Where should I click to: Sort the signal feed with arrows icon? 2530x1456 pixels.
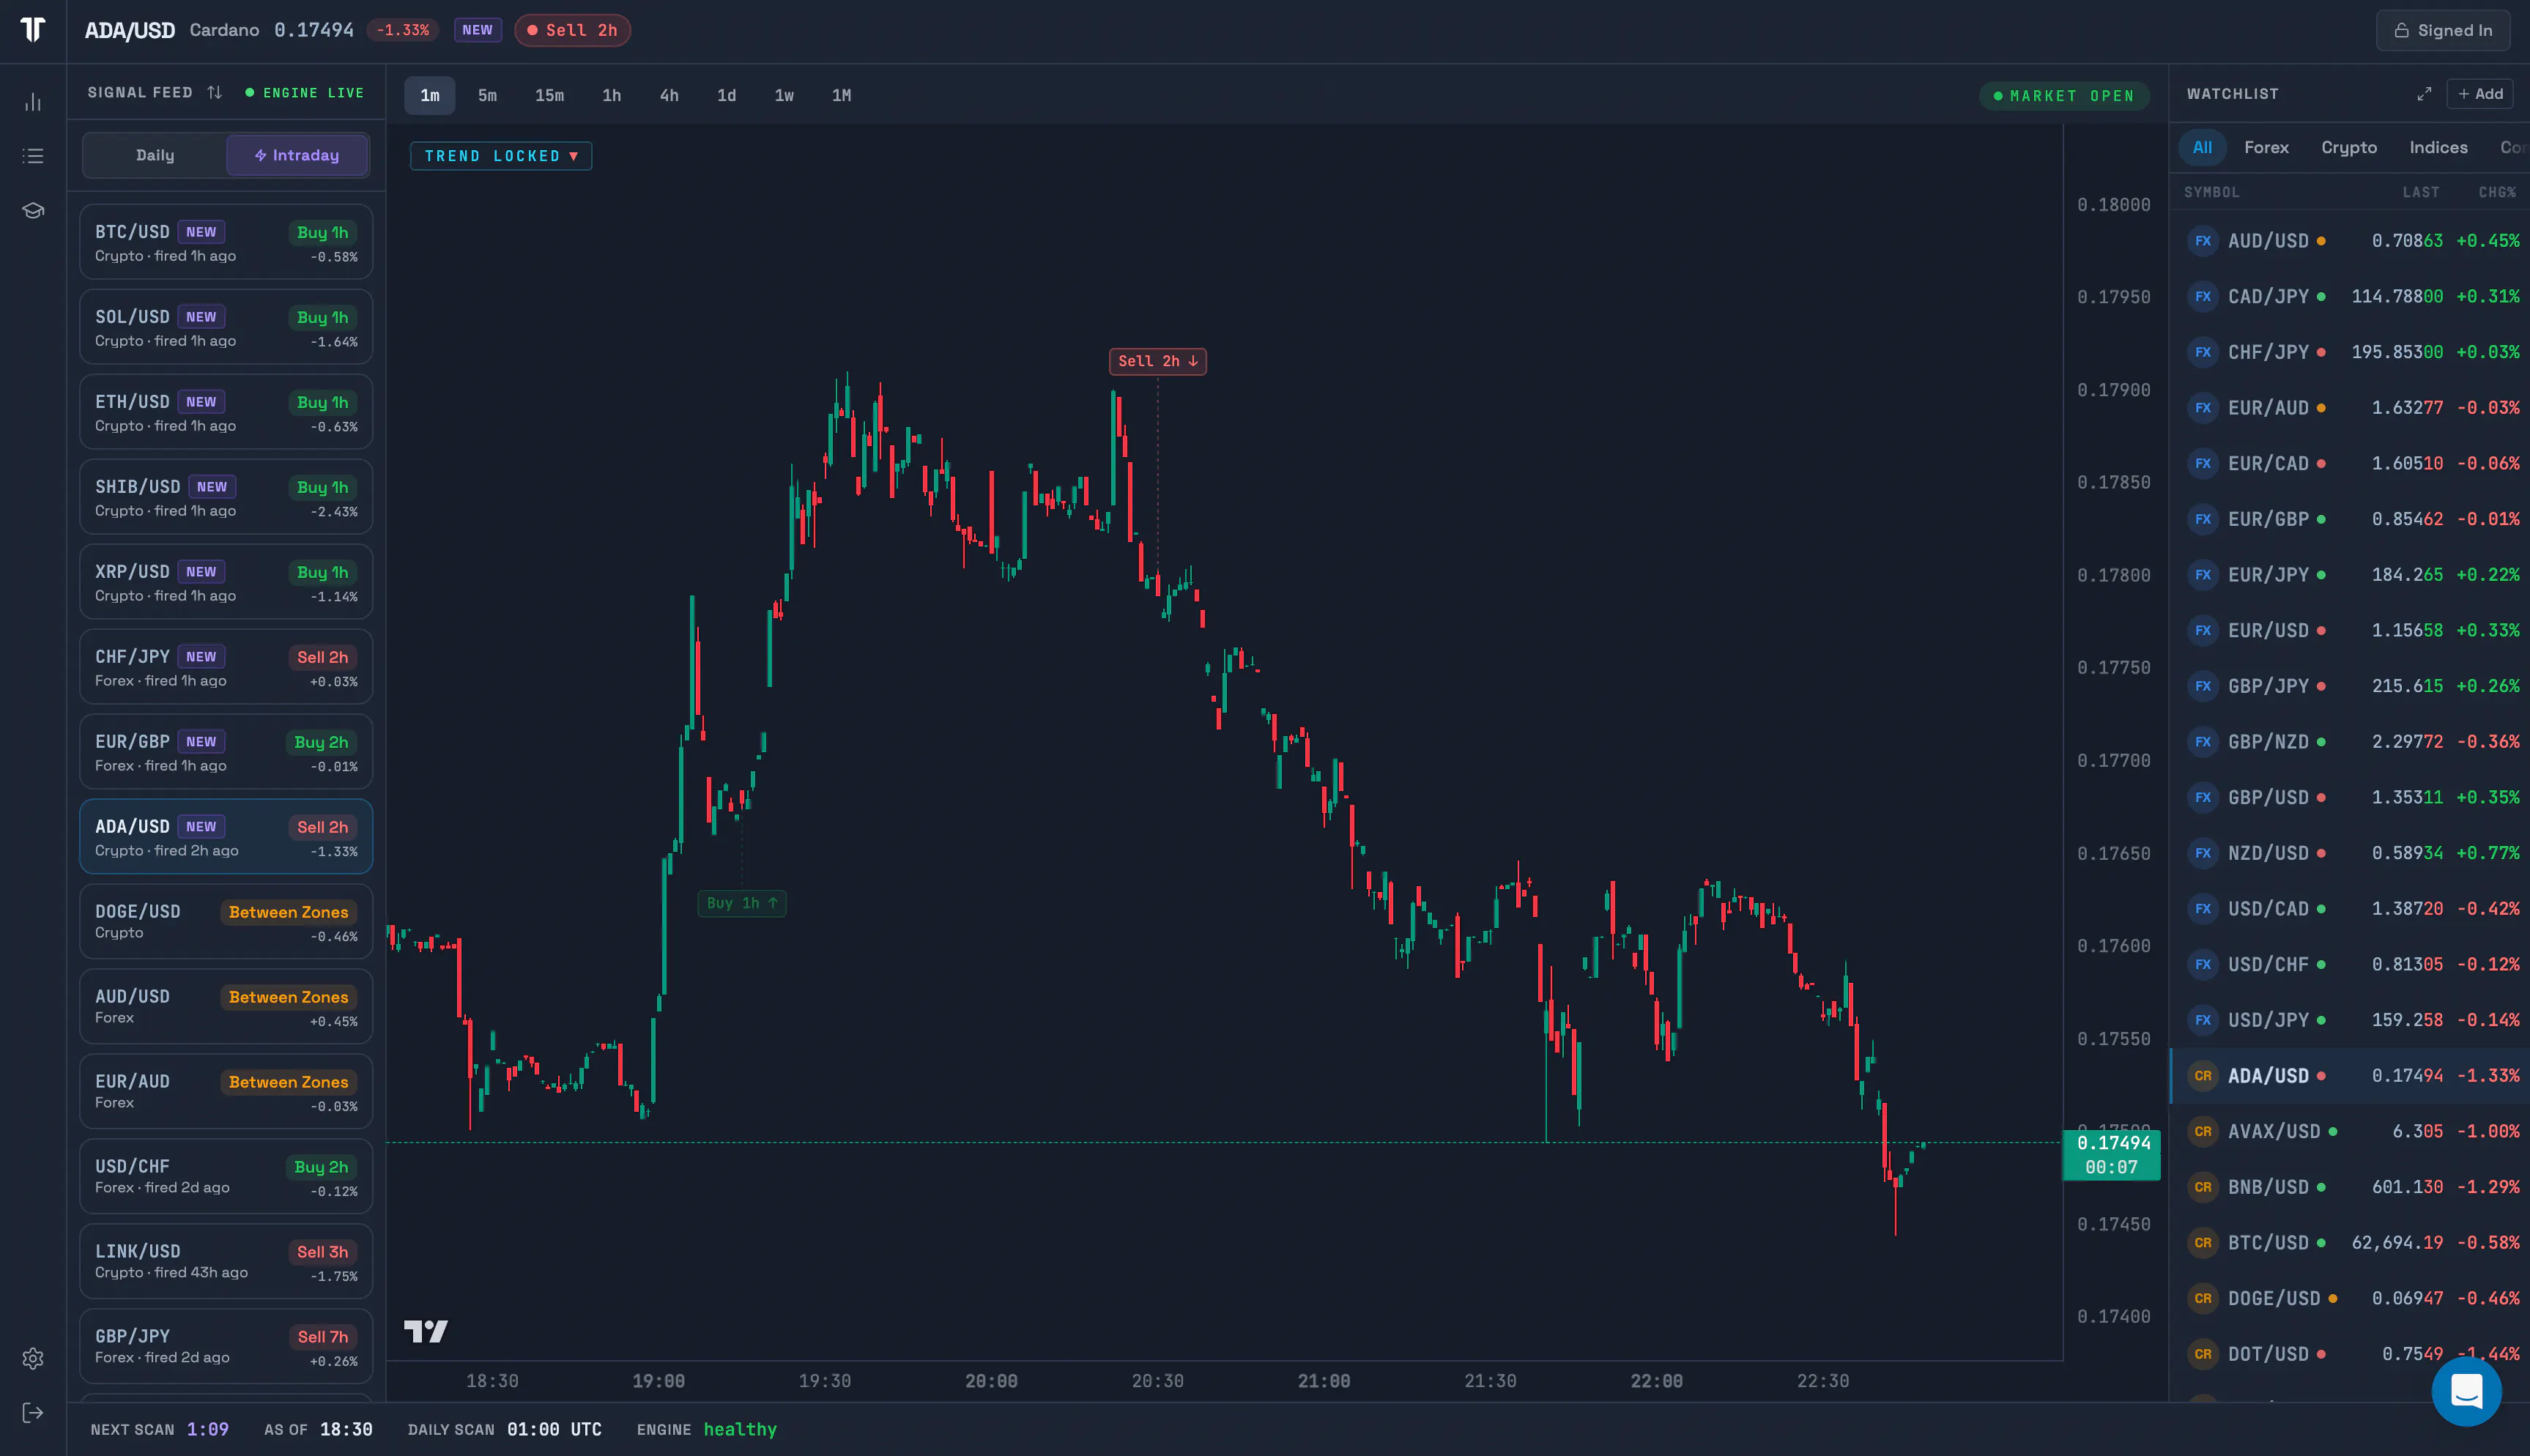pos(215,92)
